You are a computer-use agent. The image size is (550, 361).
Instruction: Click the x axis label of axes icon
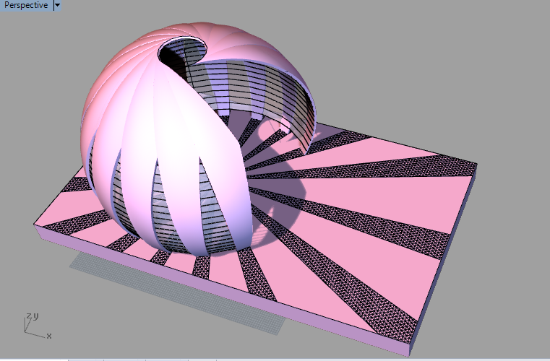pyautogui.click(x=48, y=336)
